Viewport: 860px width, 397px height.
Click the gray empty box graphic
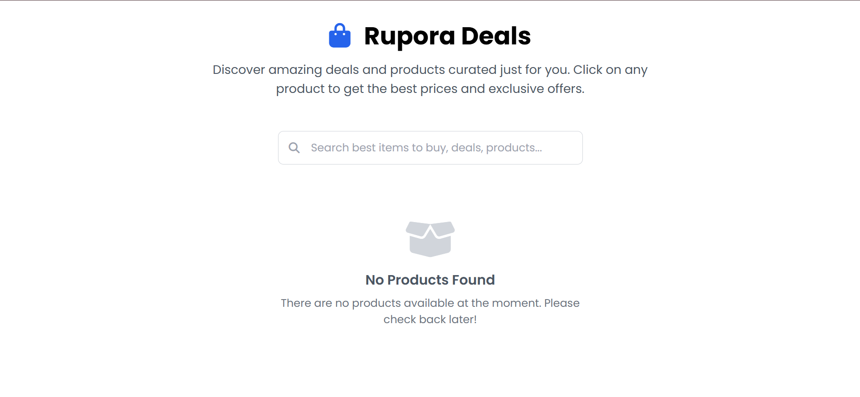point(430,239)
